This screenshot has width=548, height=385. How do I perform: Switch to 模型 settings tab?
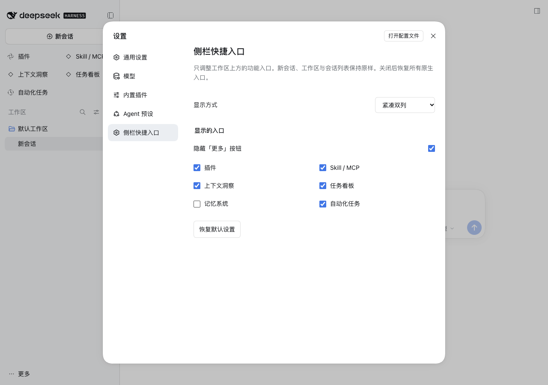[143, 76]
